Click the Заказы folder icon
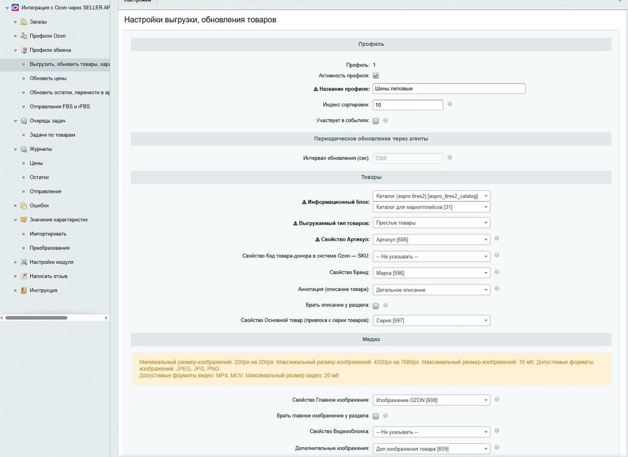Image resolution: width=628 pixels, height=457 pixels. pyautogui.click(x=24, y=22)
